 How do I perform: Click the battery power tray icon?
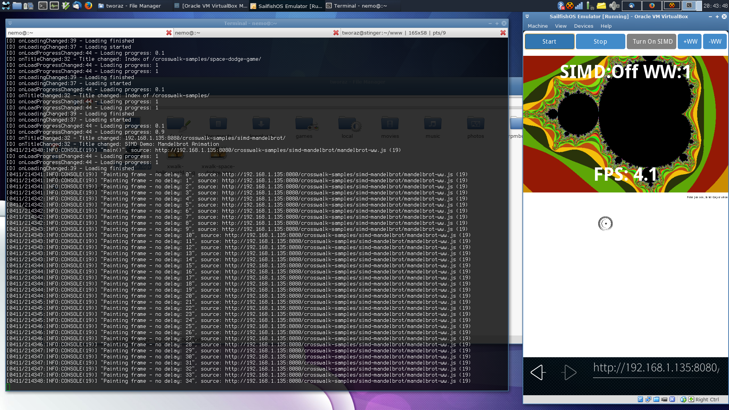tap(590, 6)
